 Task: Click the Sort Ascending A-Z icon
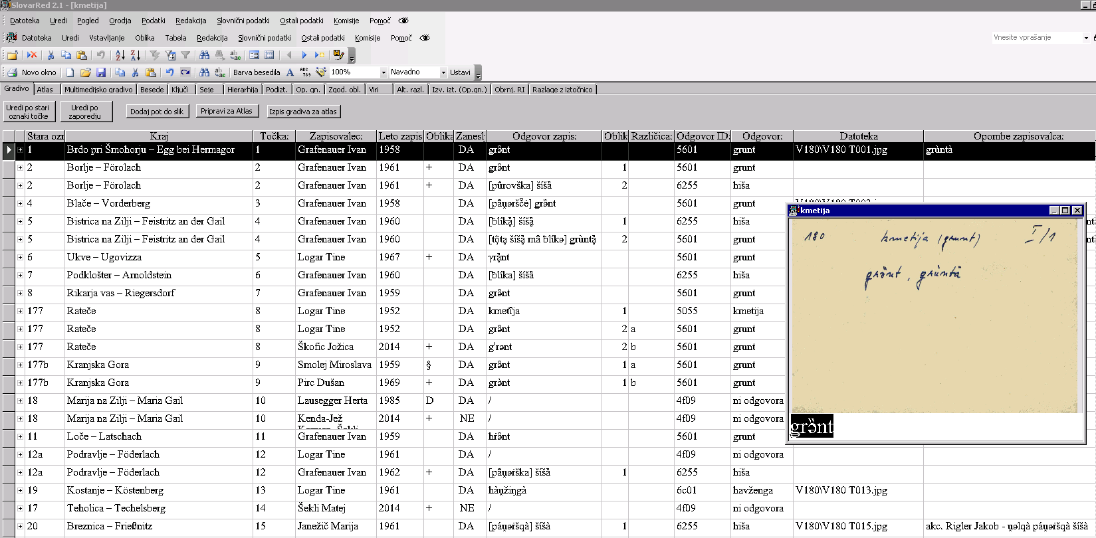tap(120, 55)
